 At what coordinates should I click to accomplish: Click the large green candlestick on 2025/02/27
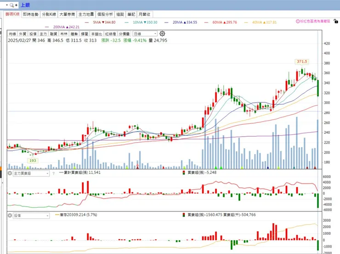click(318, 88)
